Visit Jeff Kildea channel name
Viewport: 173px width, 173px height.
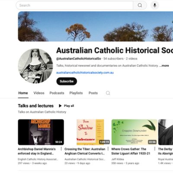118,159
